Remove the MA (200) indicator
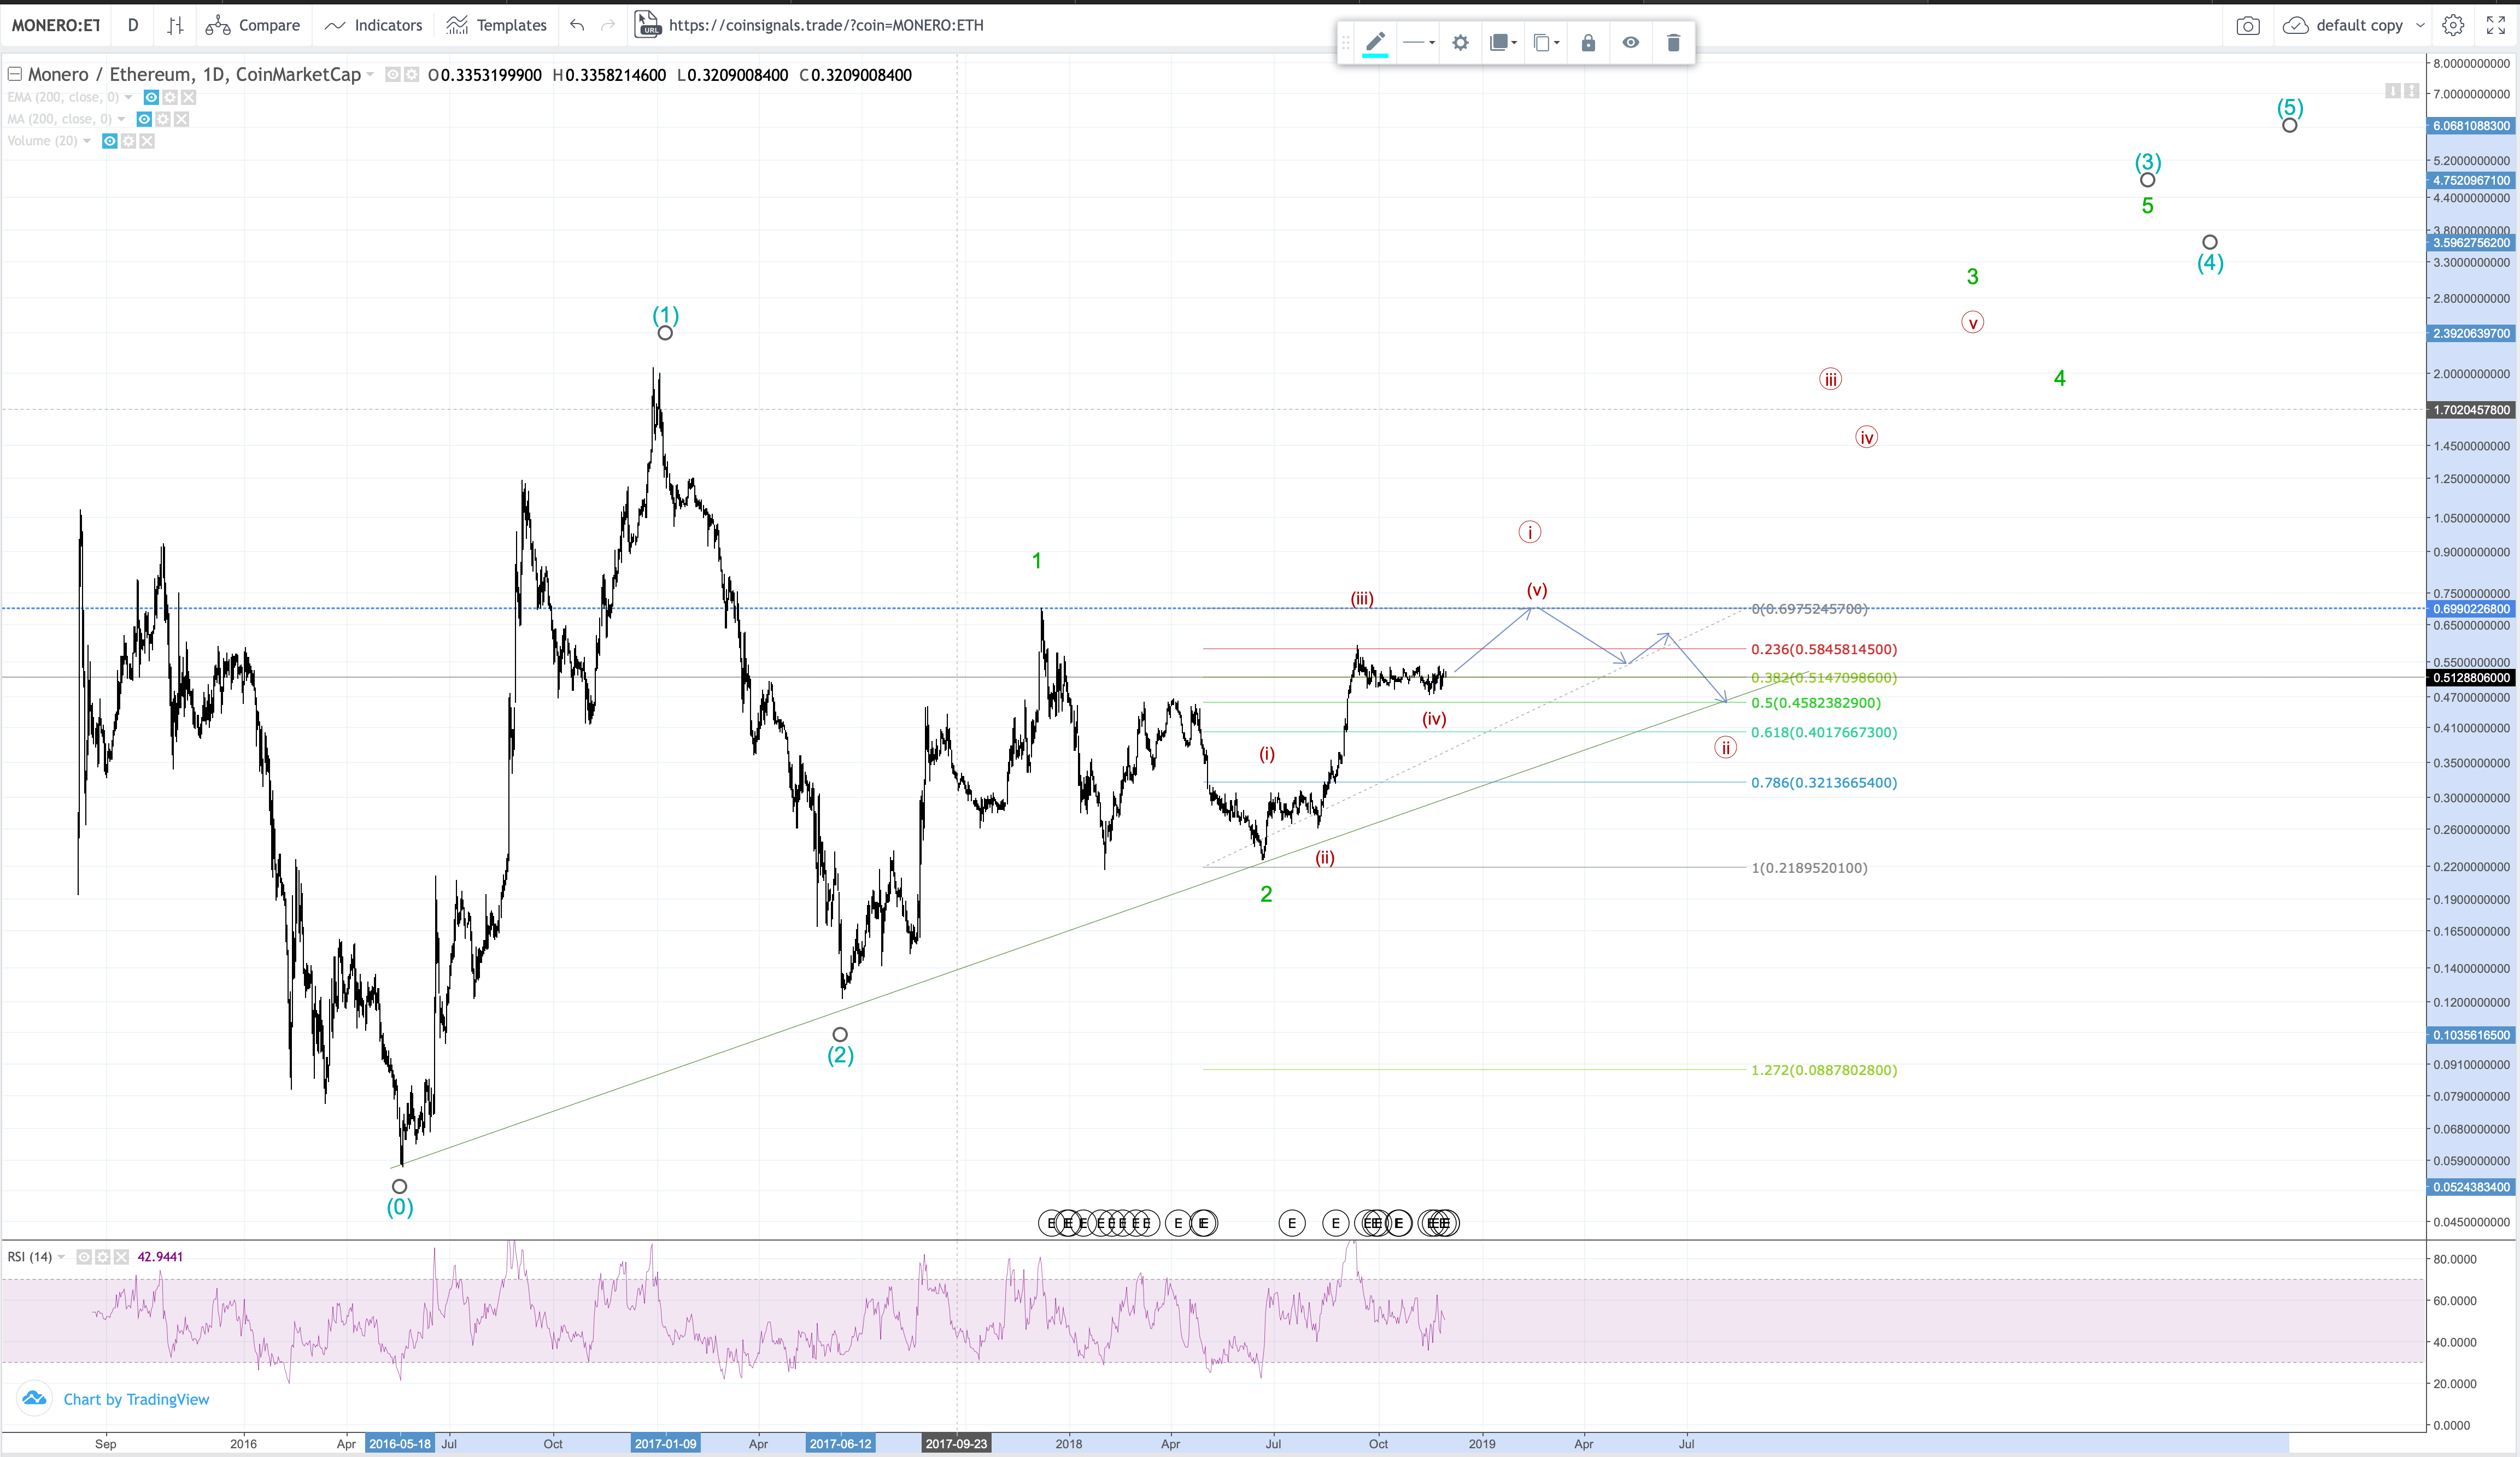The image size is (2520, 1457). (x=181, y=119)
